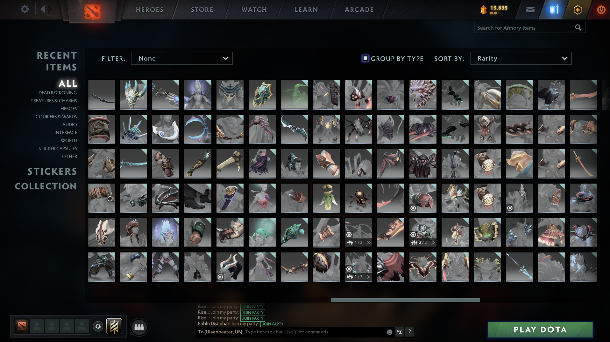Select the Battle Pass icon next to party slots

click(115, 327)
